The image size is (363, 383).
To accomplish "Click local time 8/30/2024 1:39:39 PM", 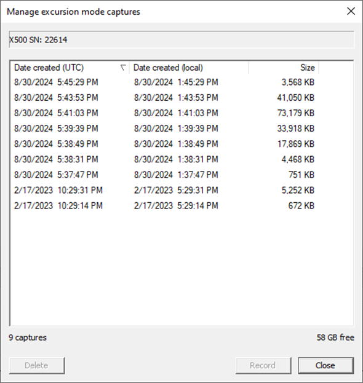I will tap(176, 128).
